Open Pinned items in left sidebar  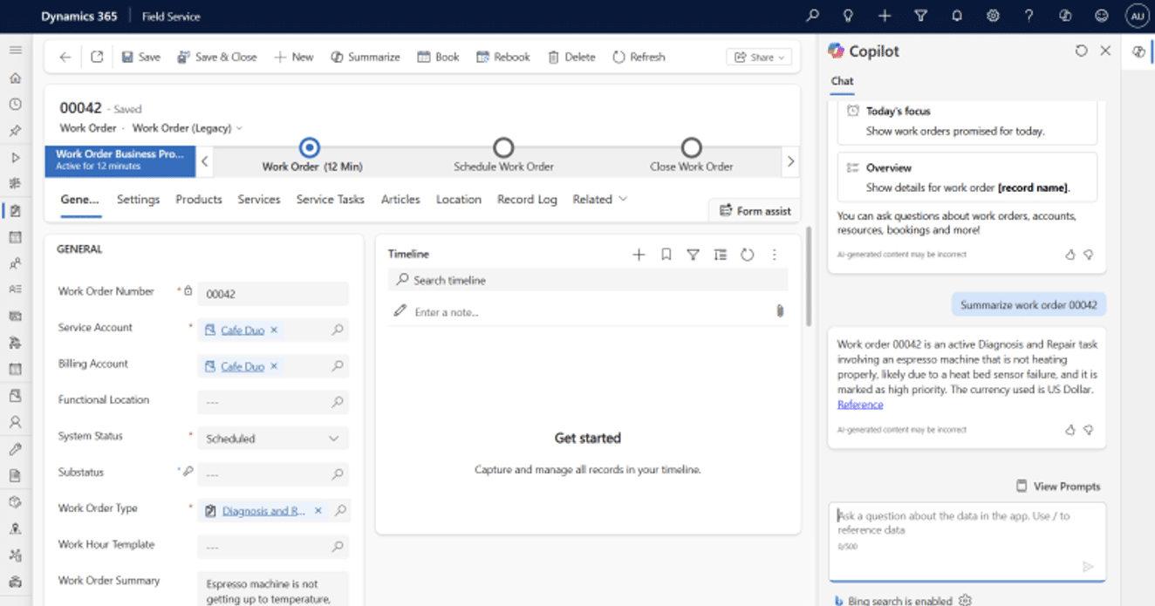pos(15,131)
